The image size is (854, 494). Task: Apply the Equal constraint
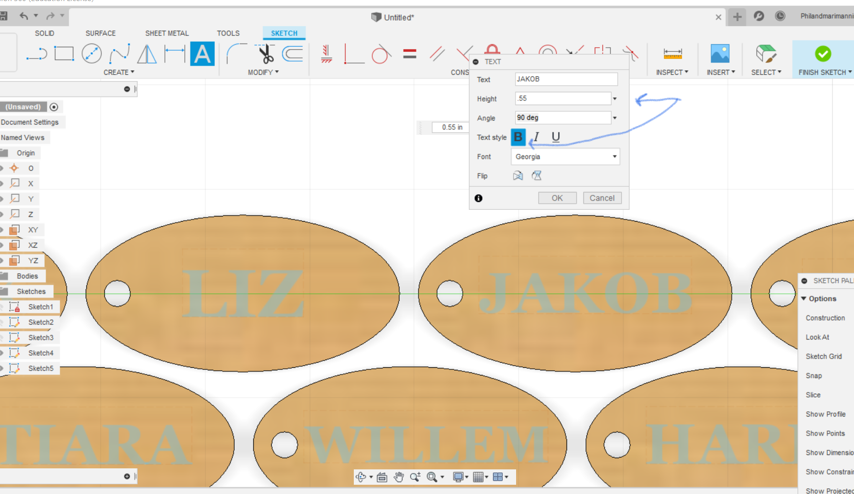coord(409,53)
